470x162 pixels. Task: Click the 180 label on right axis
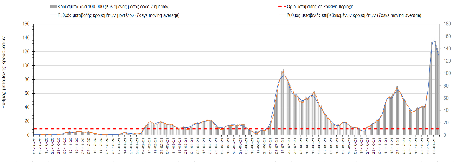(447, 24)
